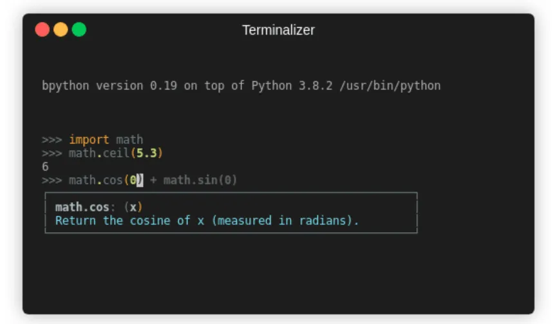Click the prompt before import math
Screen dimensions: 557x324
(52, 139)
